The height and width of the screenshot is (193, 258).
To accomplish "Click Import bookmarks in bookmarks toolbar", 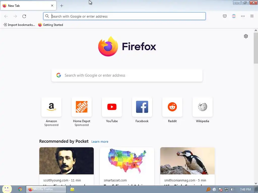I will pos(19,25).
